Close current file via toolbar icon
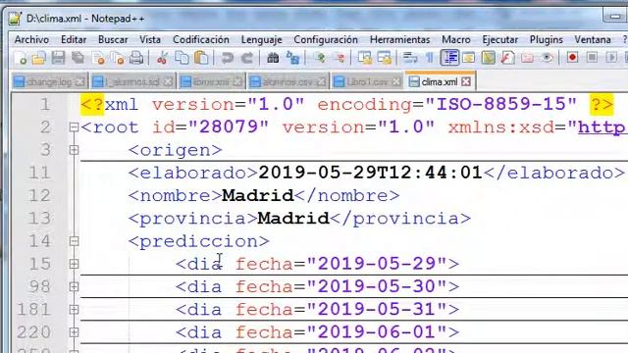 pyautogui.click(x=98, y=58)
